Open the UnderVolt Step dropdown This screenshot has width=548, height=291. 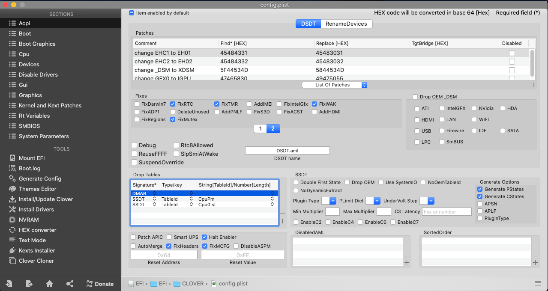(x=427, y=200)
